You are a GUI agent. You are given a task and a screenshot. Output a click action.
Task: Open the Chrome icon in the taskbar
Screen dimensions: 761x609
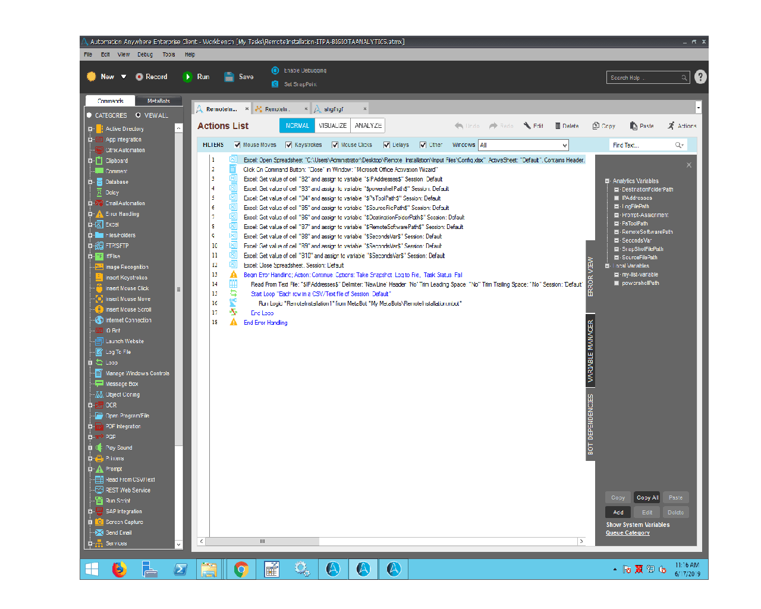pyautogui.click(x=241, y=570)
